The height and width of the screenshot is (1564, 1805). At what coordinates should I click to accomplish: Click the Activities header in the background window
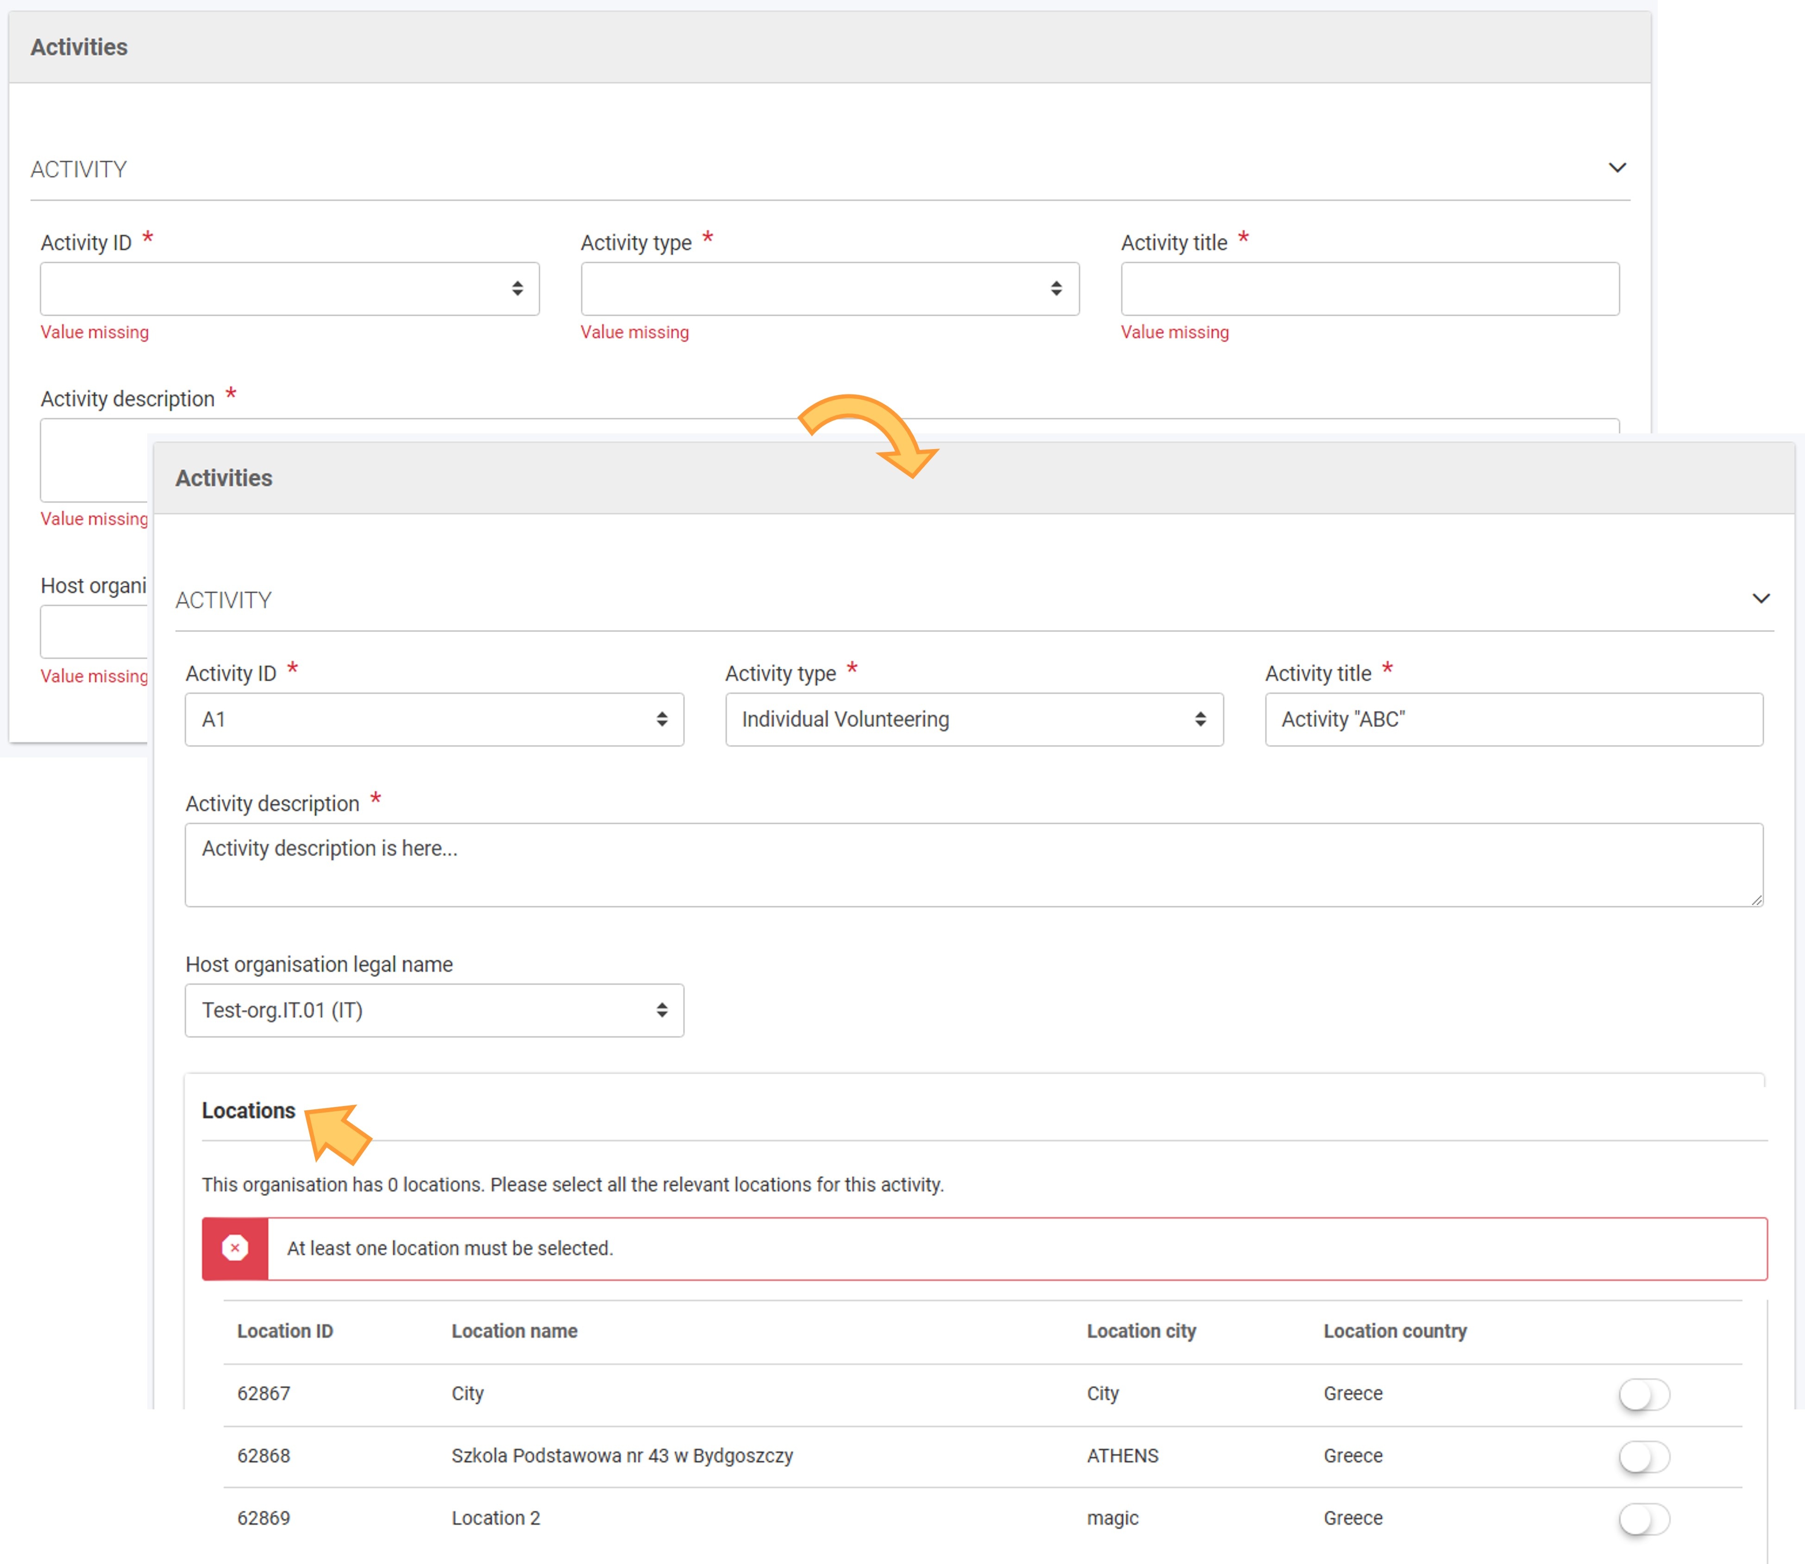(x=79, y=46)
